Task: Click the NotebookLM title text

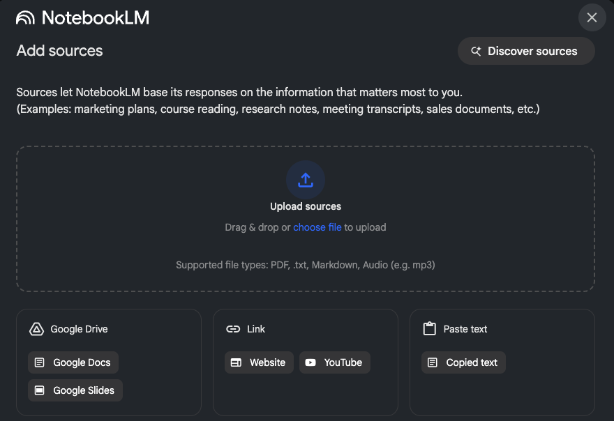Action: [x=96, y=17]
